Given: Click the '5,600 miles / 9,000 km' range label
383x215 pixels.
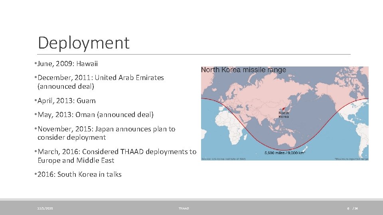Looking at the screenshot, I should [x=285, y=153].
